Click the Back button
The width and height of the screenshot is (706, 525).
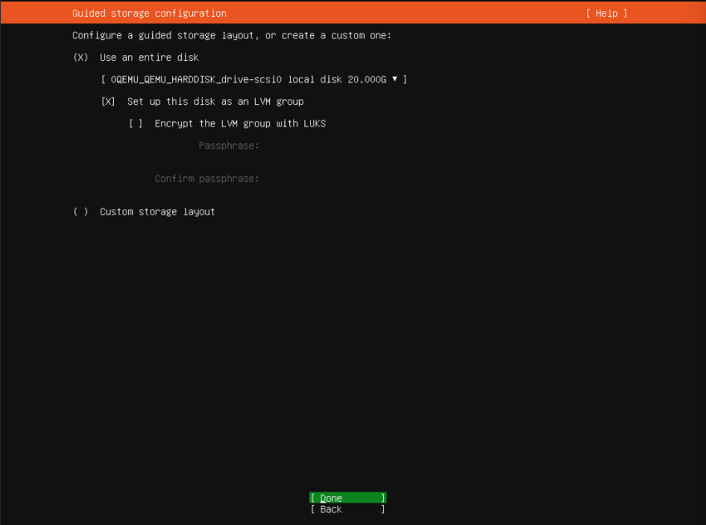348,509
